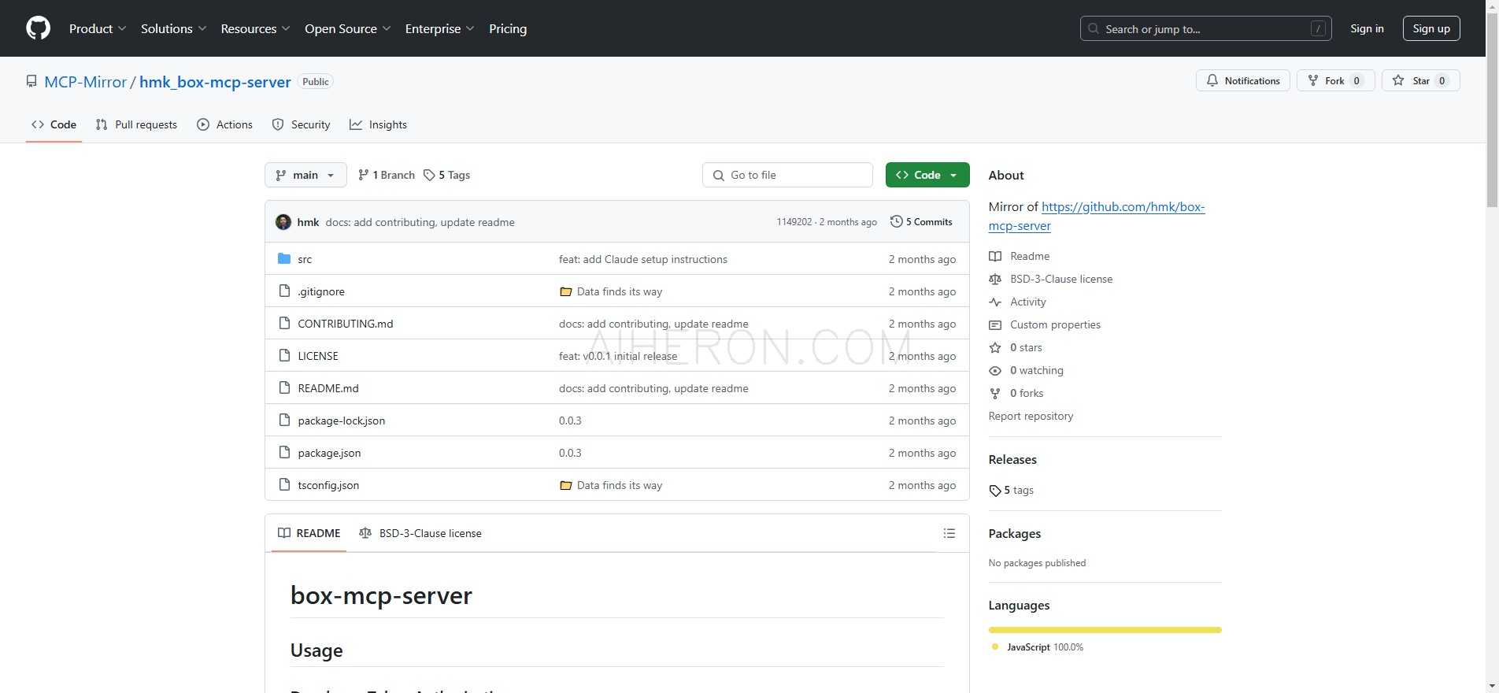Switch to the Code tab
1499x693 pixels.
[x=54, y=124]
